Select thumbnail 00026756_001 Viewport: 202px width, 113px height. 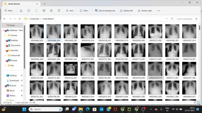tap(71, 69)
